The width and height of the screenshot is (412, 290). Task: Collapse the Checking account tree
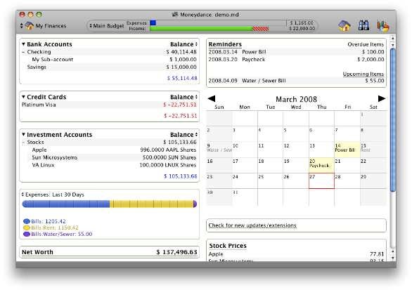23,52
